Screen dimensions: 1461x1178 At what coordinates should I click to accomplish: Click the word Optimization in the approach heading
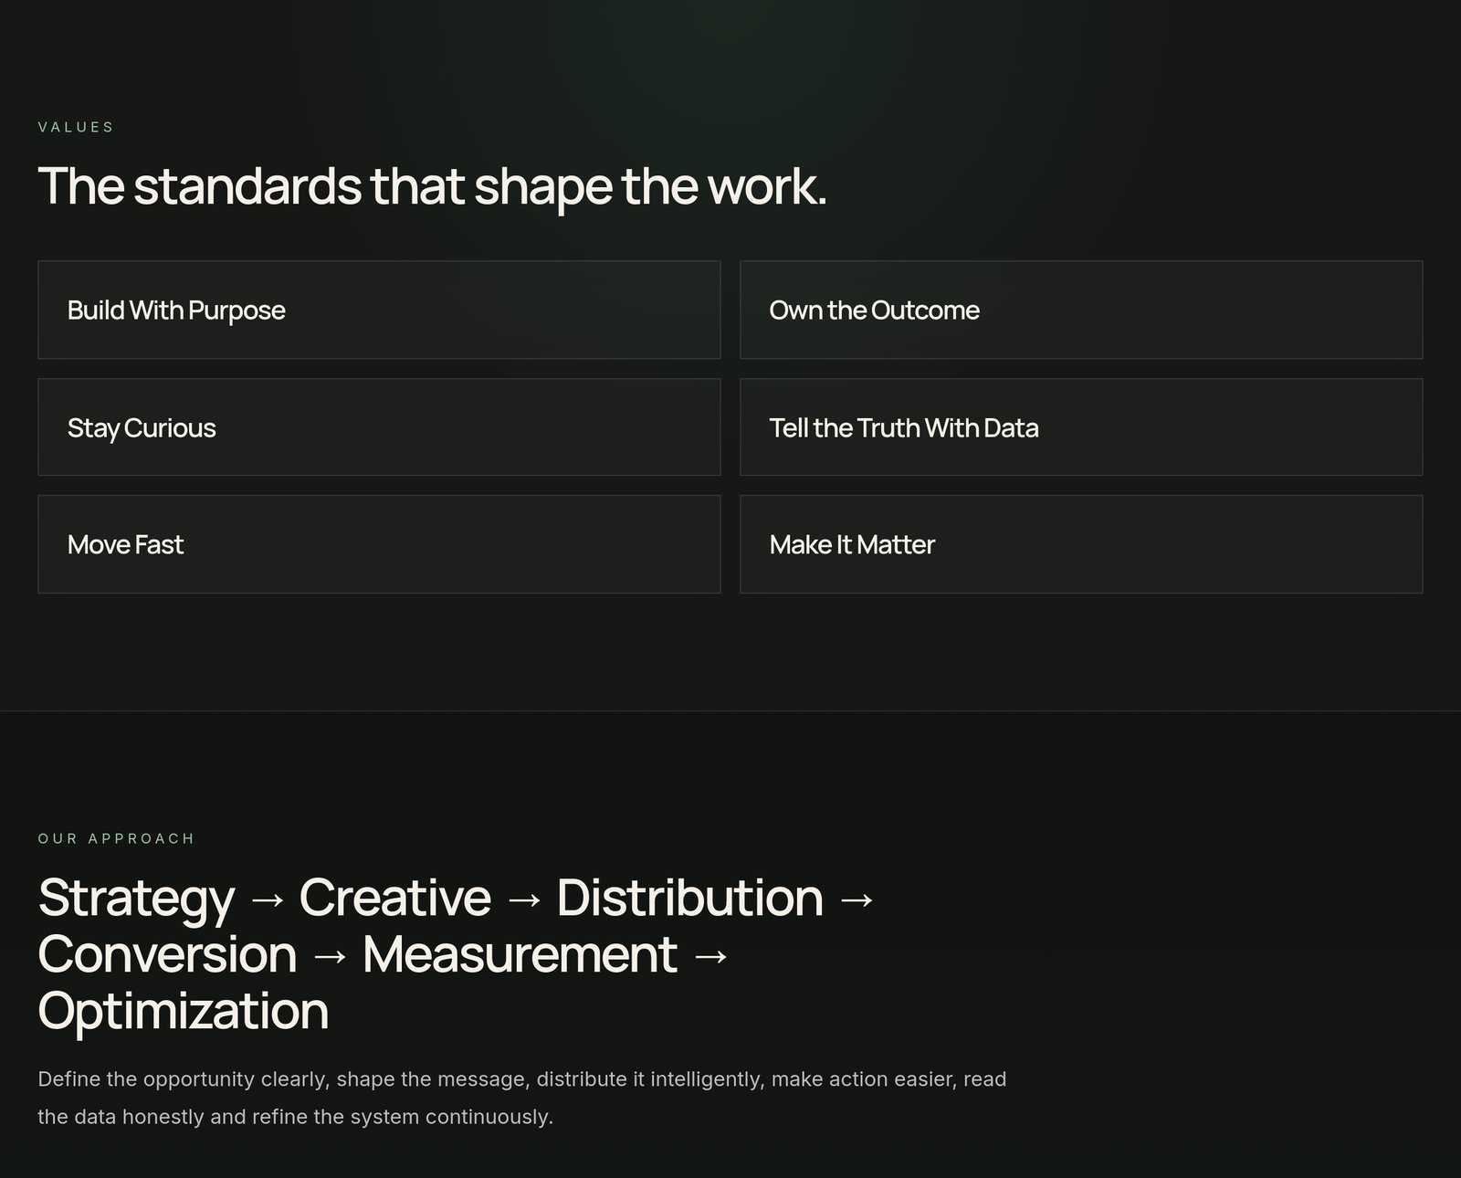pyautogui.click(x=183, y=1012)
